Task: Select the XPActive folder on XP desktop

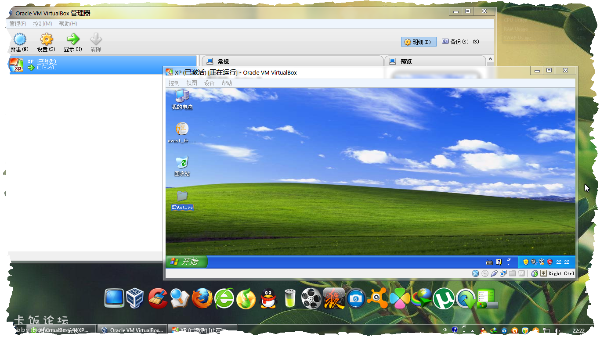Action: (x=182, y=200)
